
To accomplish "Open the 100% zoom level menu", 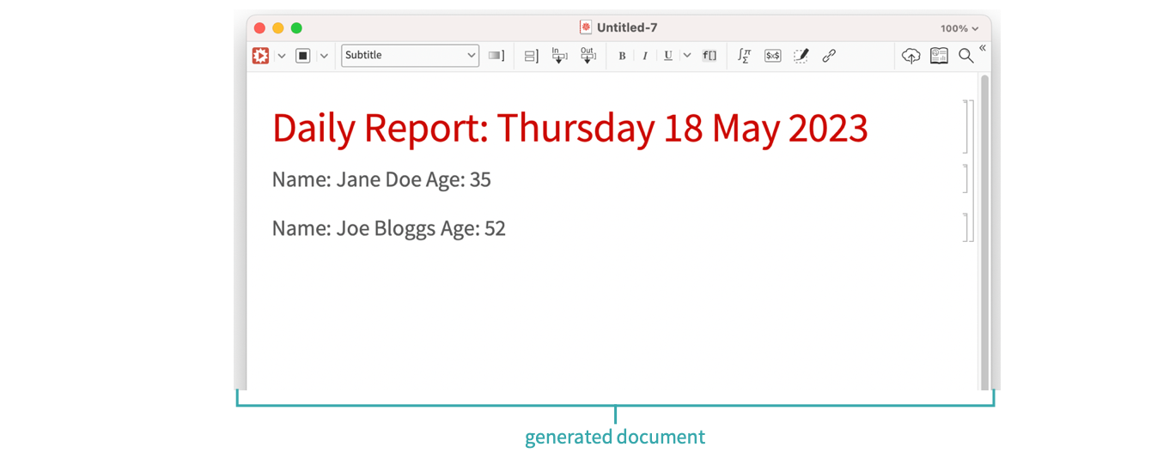I will pyautogui.click(x=959, y=28).
